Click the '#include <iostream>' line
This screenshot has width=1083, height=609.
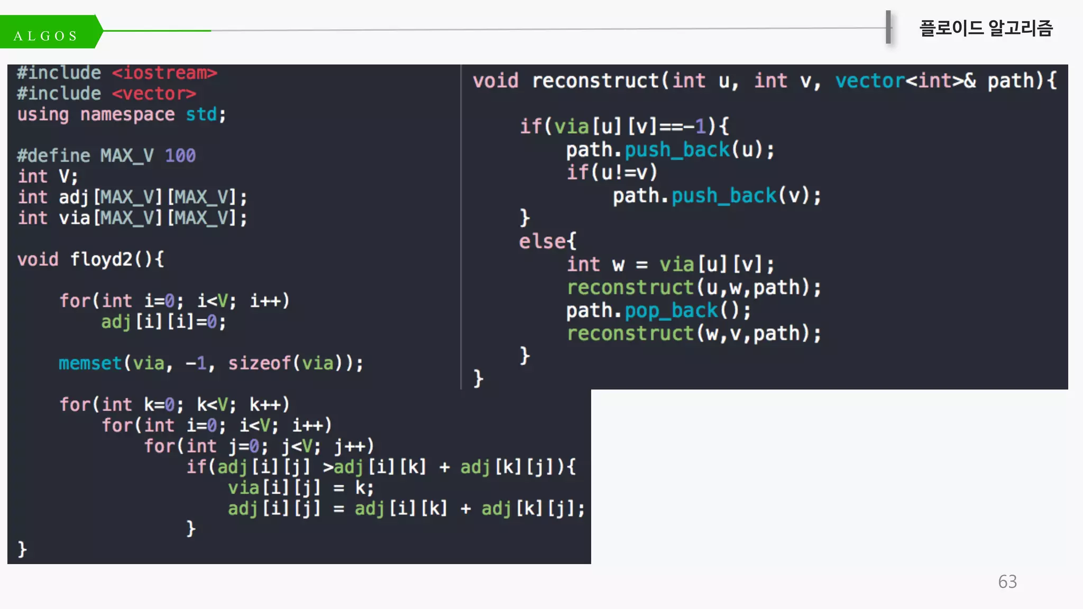pyautogui.click(x=117, y=73)
